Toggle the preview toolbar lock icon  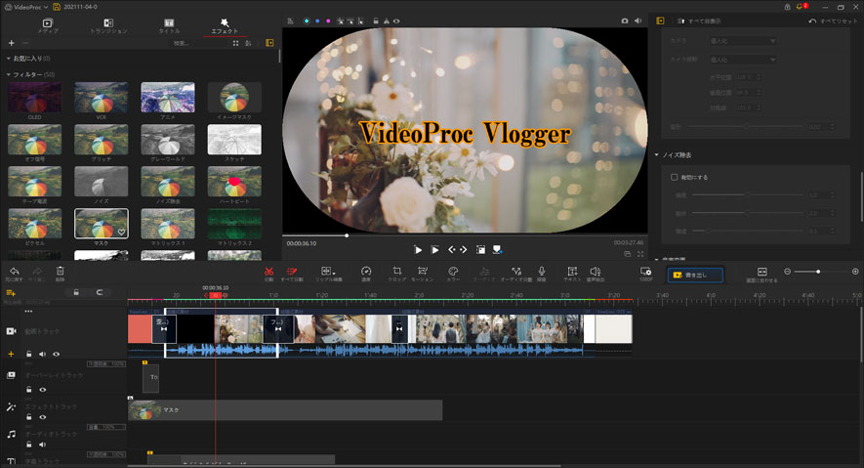376,21
